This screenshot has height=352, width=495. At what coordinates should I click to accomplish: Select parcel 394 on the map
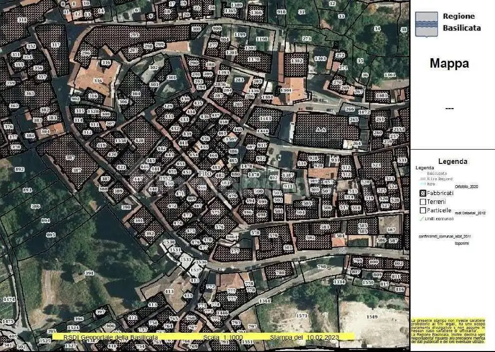coord(89,273)
